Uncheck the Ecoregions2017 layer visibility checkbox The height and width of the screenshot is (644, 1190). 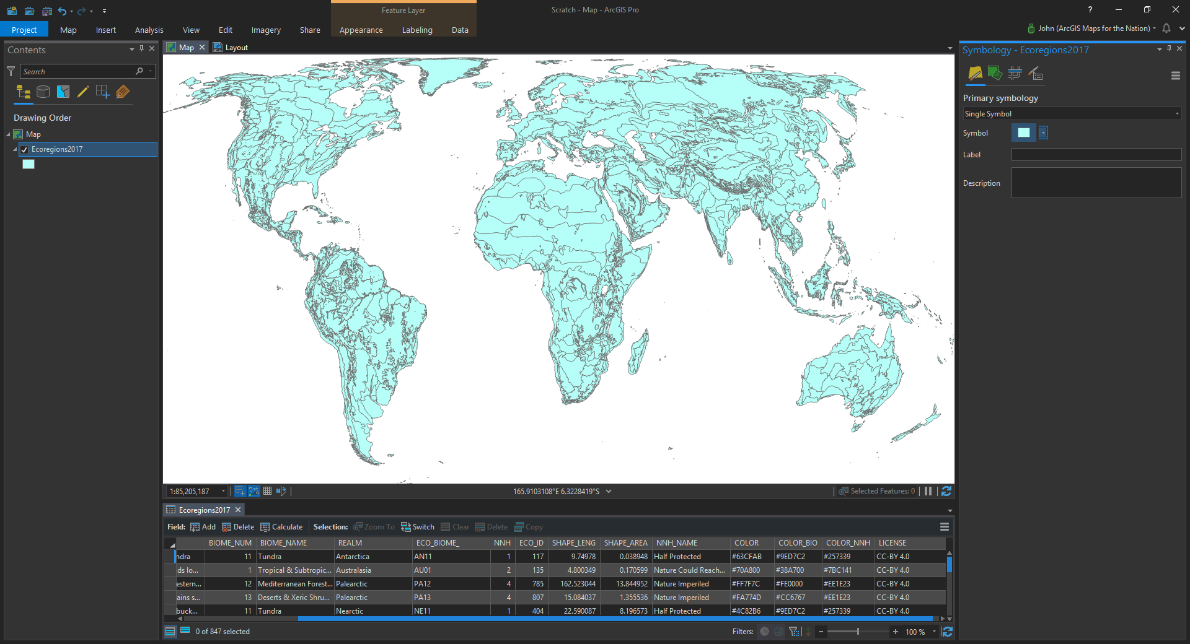(24, 149)
